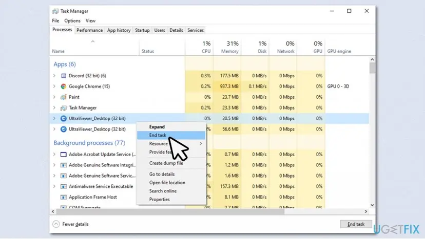This screenshot has width=425, height=239.
Task: Click the Fewer details arrow icon
Action: (x=56, y=224)
